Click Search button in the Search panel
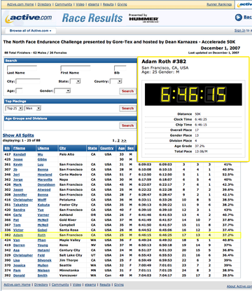 click(x=127, y=91)
